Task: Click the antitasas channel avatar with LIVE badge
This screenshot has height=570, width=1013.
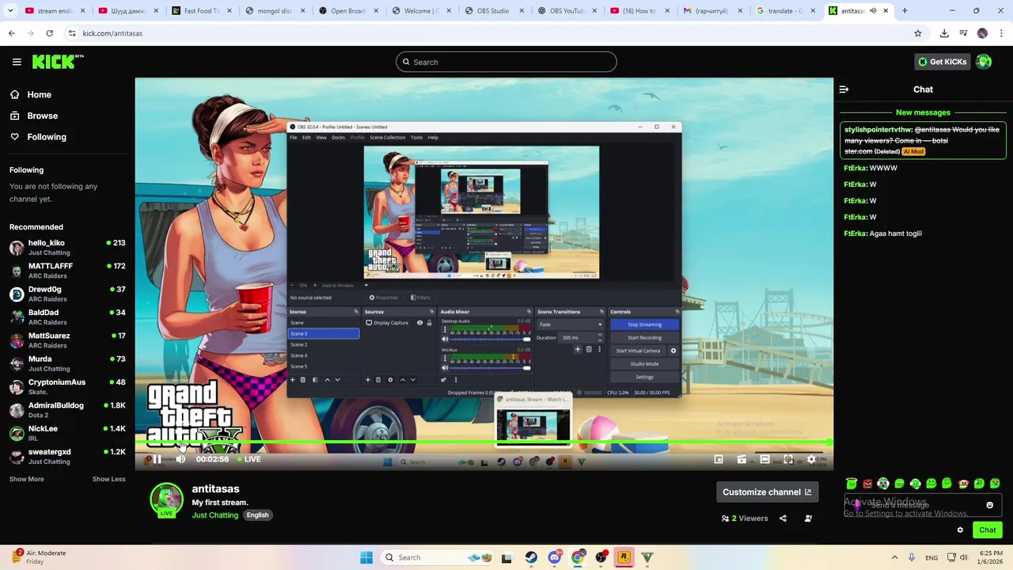Action: tap(166, 500)
